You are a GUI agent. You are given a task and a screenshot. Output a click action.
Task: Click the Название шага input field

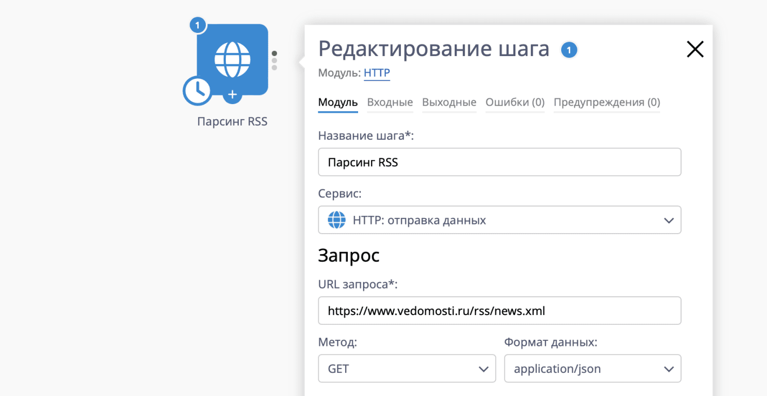pyautogui.click(x=499, y=162)
